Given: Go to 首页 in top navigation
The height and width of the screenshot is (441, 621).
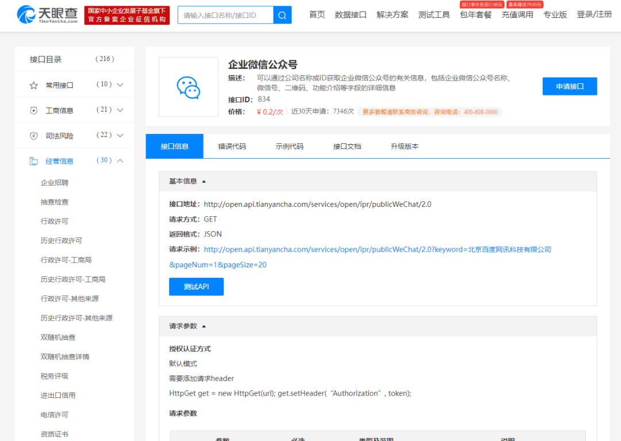Looking at the screenshot, I should coord(317,14).
